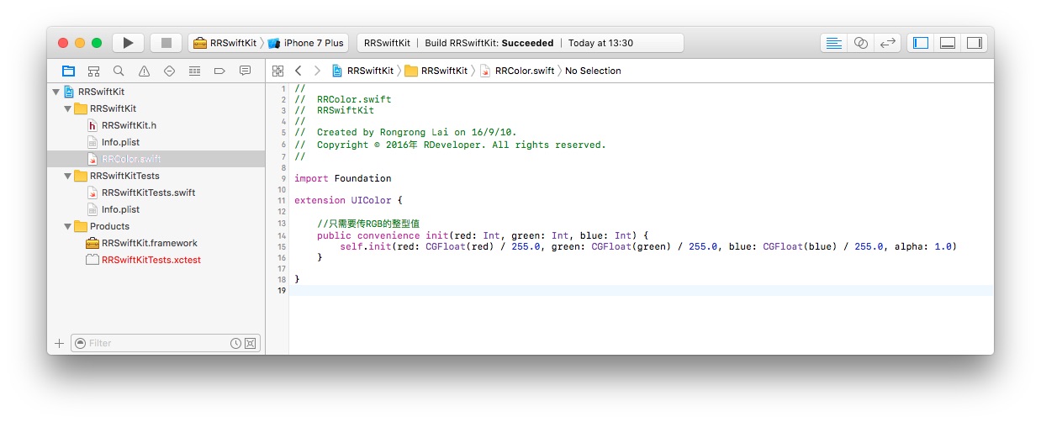The width and height of the screenshot is (1041, 422).
Task: Open the RRSwiftKit scheme selector
Action: (x=225, y=43)
